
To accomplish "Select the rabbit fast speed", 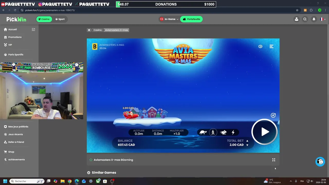I will tap(223, 132).
